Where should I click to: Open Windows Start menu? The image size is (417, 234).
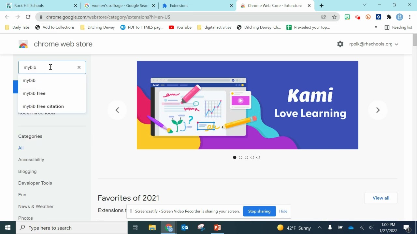click(8, 227)
